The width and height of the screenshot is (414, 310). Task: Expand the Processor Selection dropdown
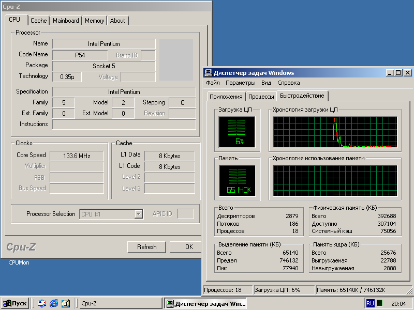[x=138, y=214]
